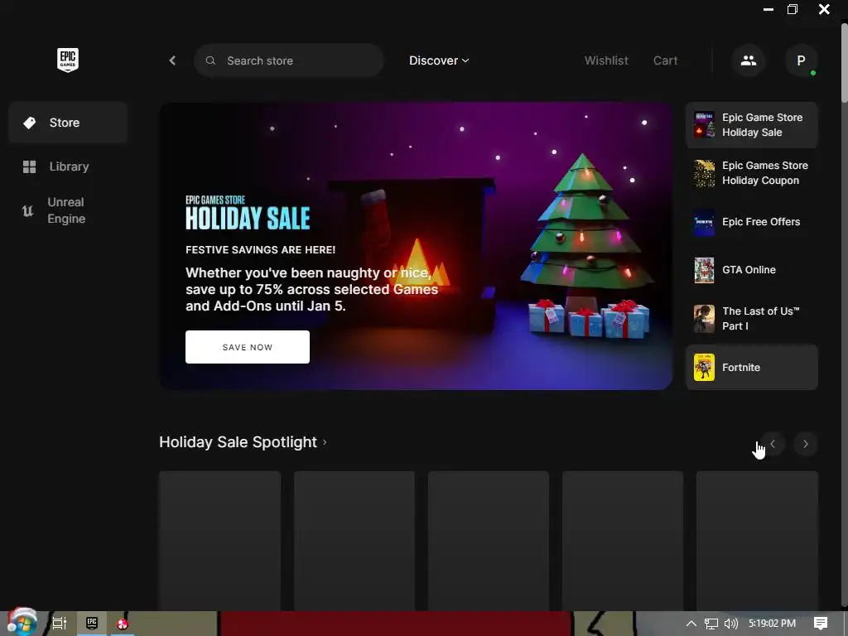Click Epic Games taskbar icon

pyautogui.click(x=92, y=624)
